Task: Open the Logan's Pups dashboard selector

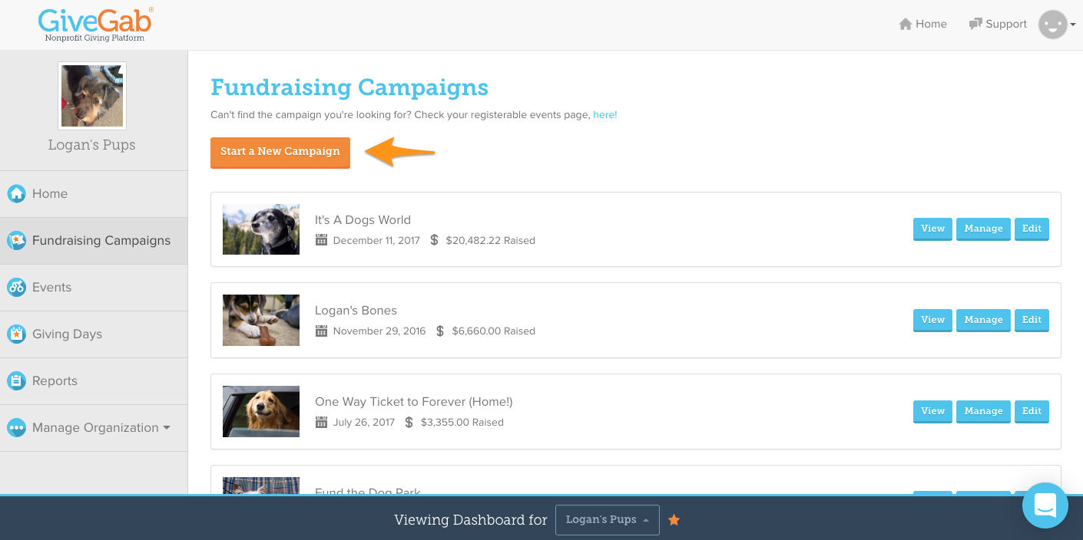Action: click(607, 519)
